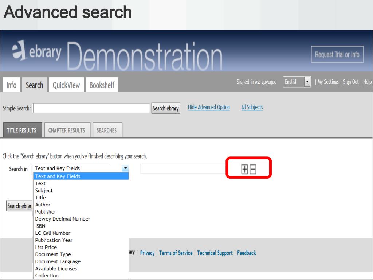Open My Settings link
Image resolution: width=373 pixels, height=280 pixels.
[x=328, y=82]
